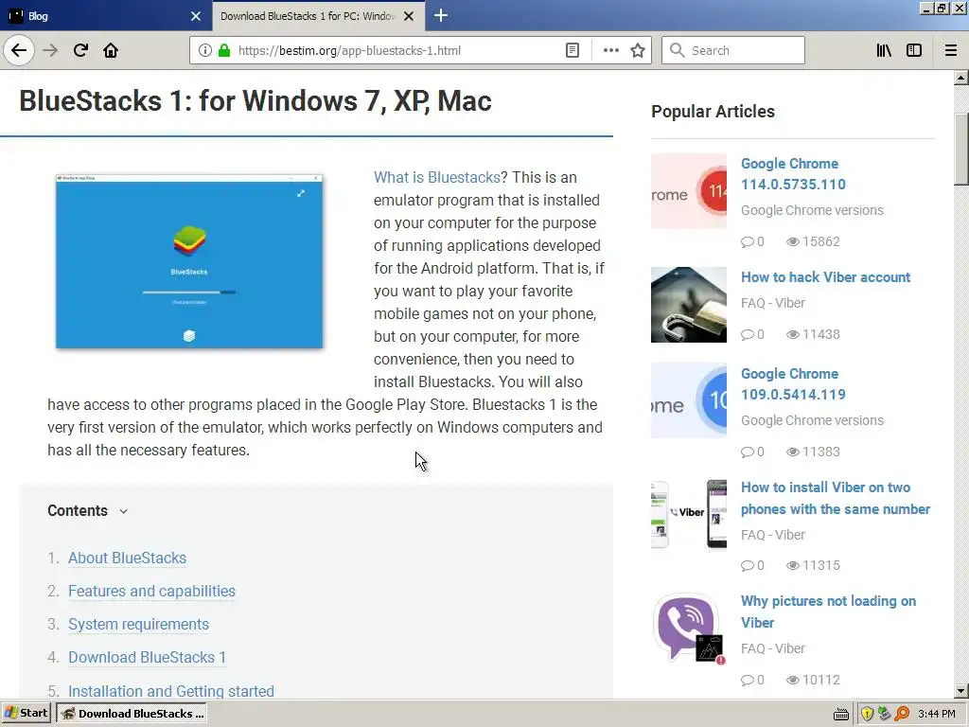969x727 pixels.
Task: Open the page actions menu
Action: point(610,50)
